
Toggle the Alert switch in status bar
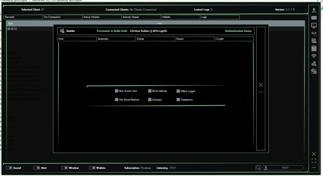[x=37, y=168]
